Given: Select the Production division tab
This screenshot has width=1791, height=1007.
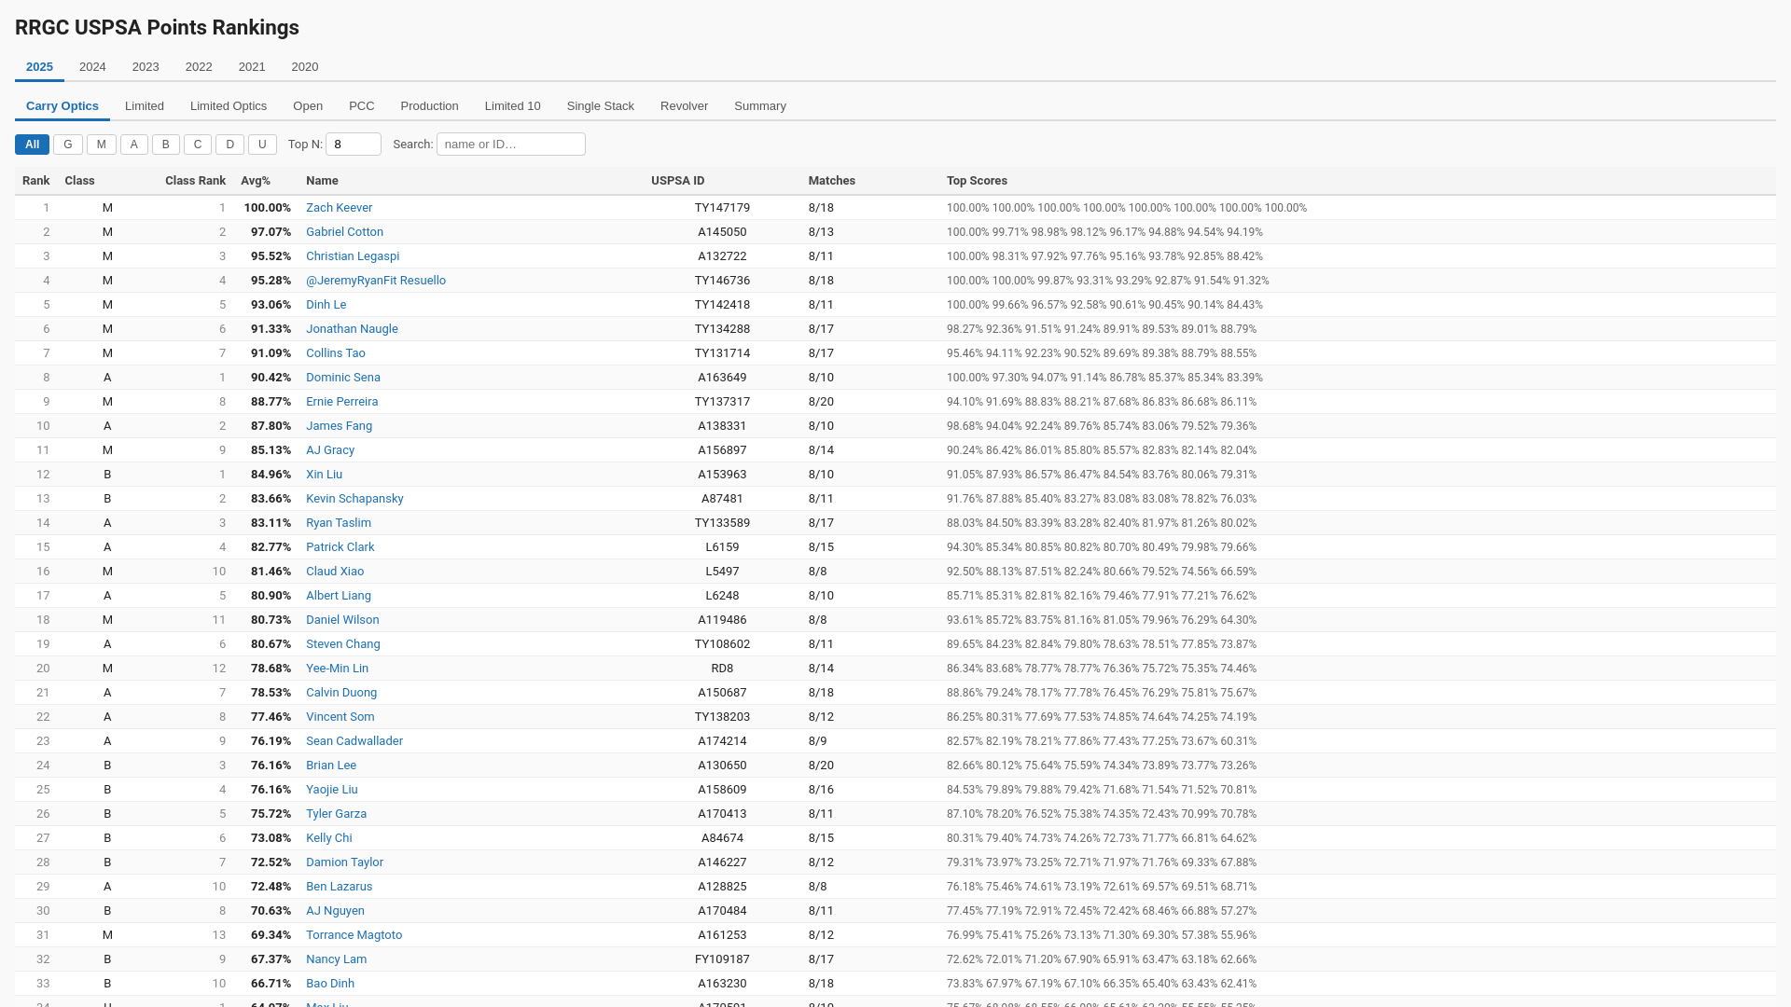Looking at the screenshot, I should 429,106.
